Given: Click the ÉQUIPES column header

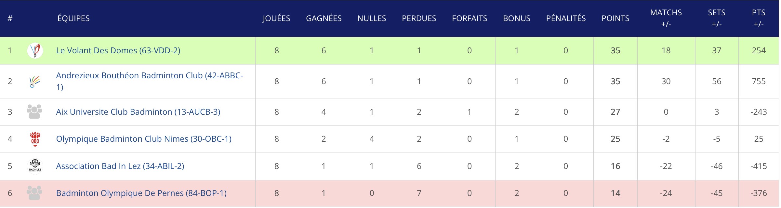Looking at the screenshot, I should (x=73, y=19).
